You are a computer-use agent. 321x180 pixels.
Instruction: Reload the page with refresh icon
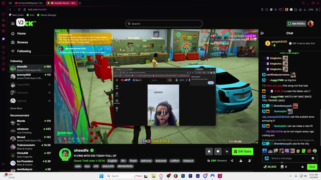[19, 9]
